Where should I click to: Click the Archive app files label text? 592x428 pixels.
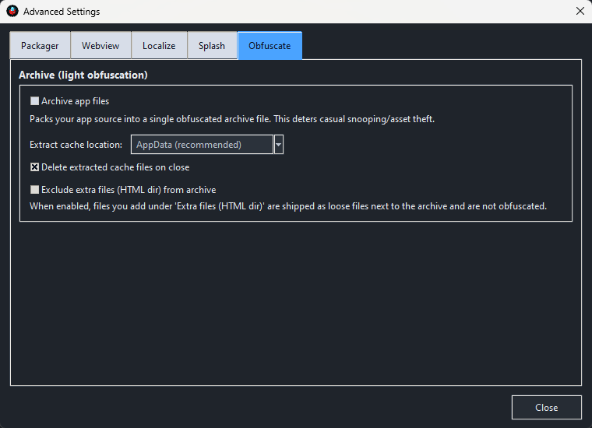[75, 101]
